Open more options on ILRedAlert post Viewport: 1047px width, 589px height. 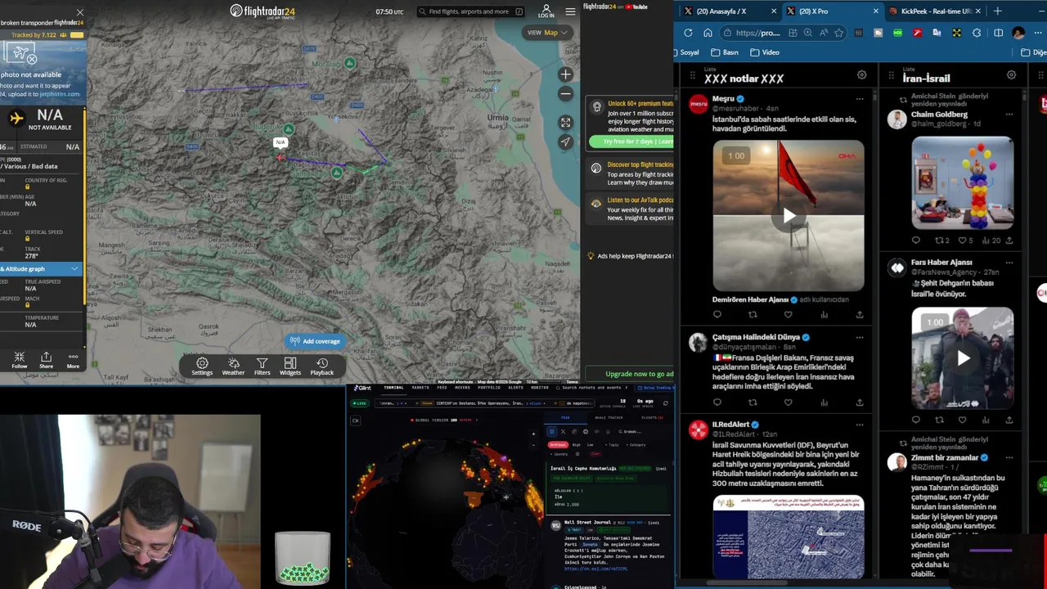859,425
